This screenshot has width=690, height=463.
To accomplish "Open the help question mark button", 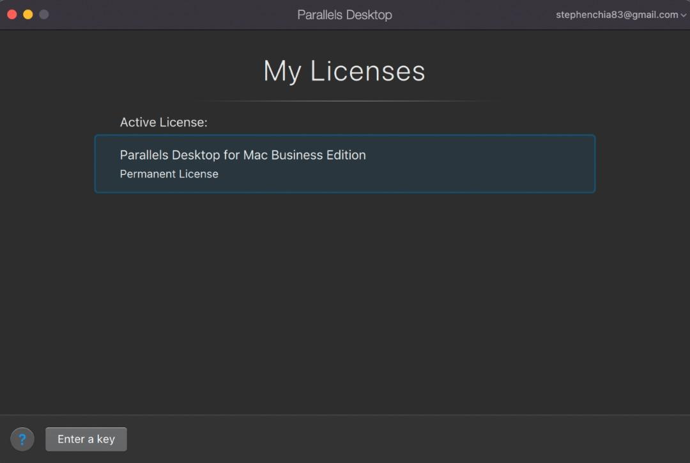I will coord(22,439).
